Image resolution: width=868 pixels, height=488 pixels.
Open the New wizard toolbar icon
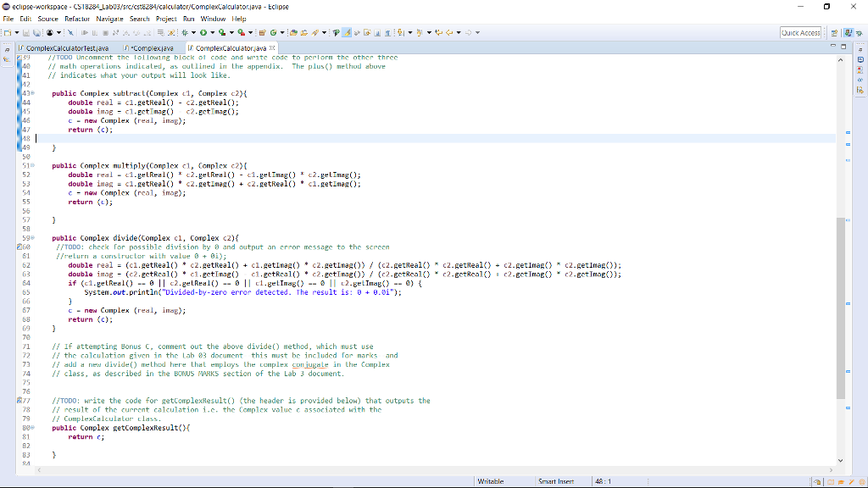pyautogui.click(x=6, y=31)
